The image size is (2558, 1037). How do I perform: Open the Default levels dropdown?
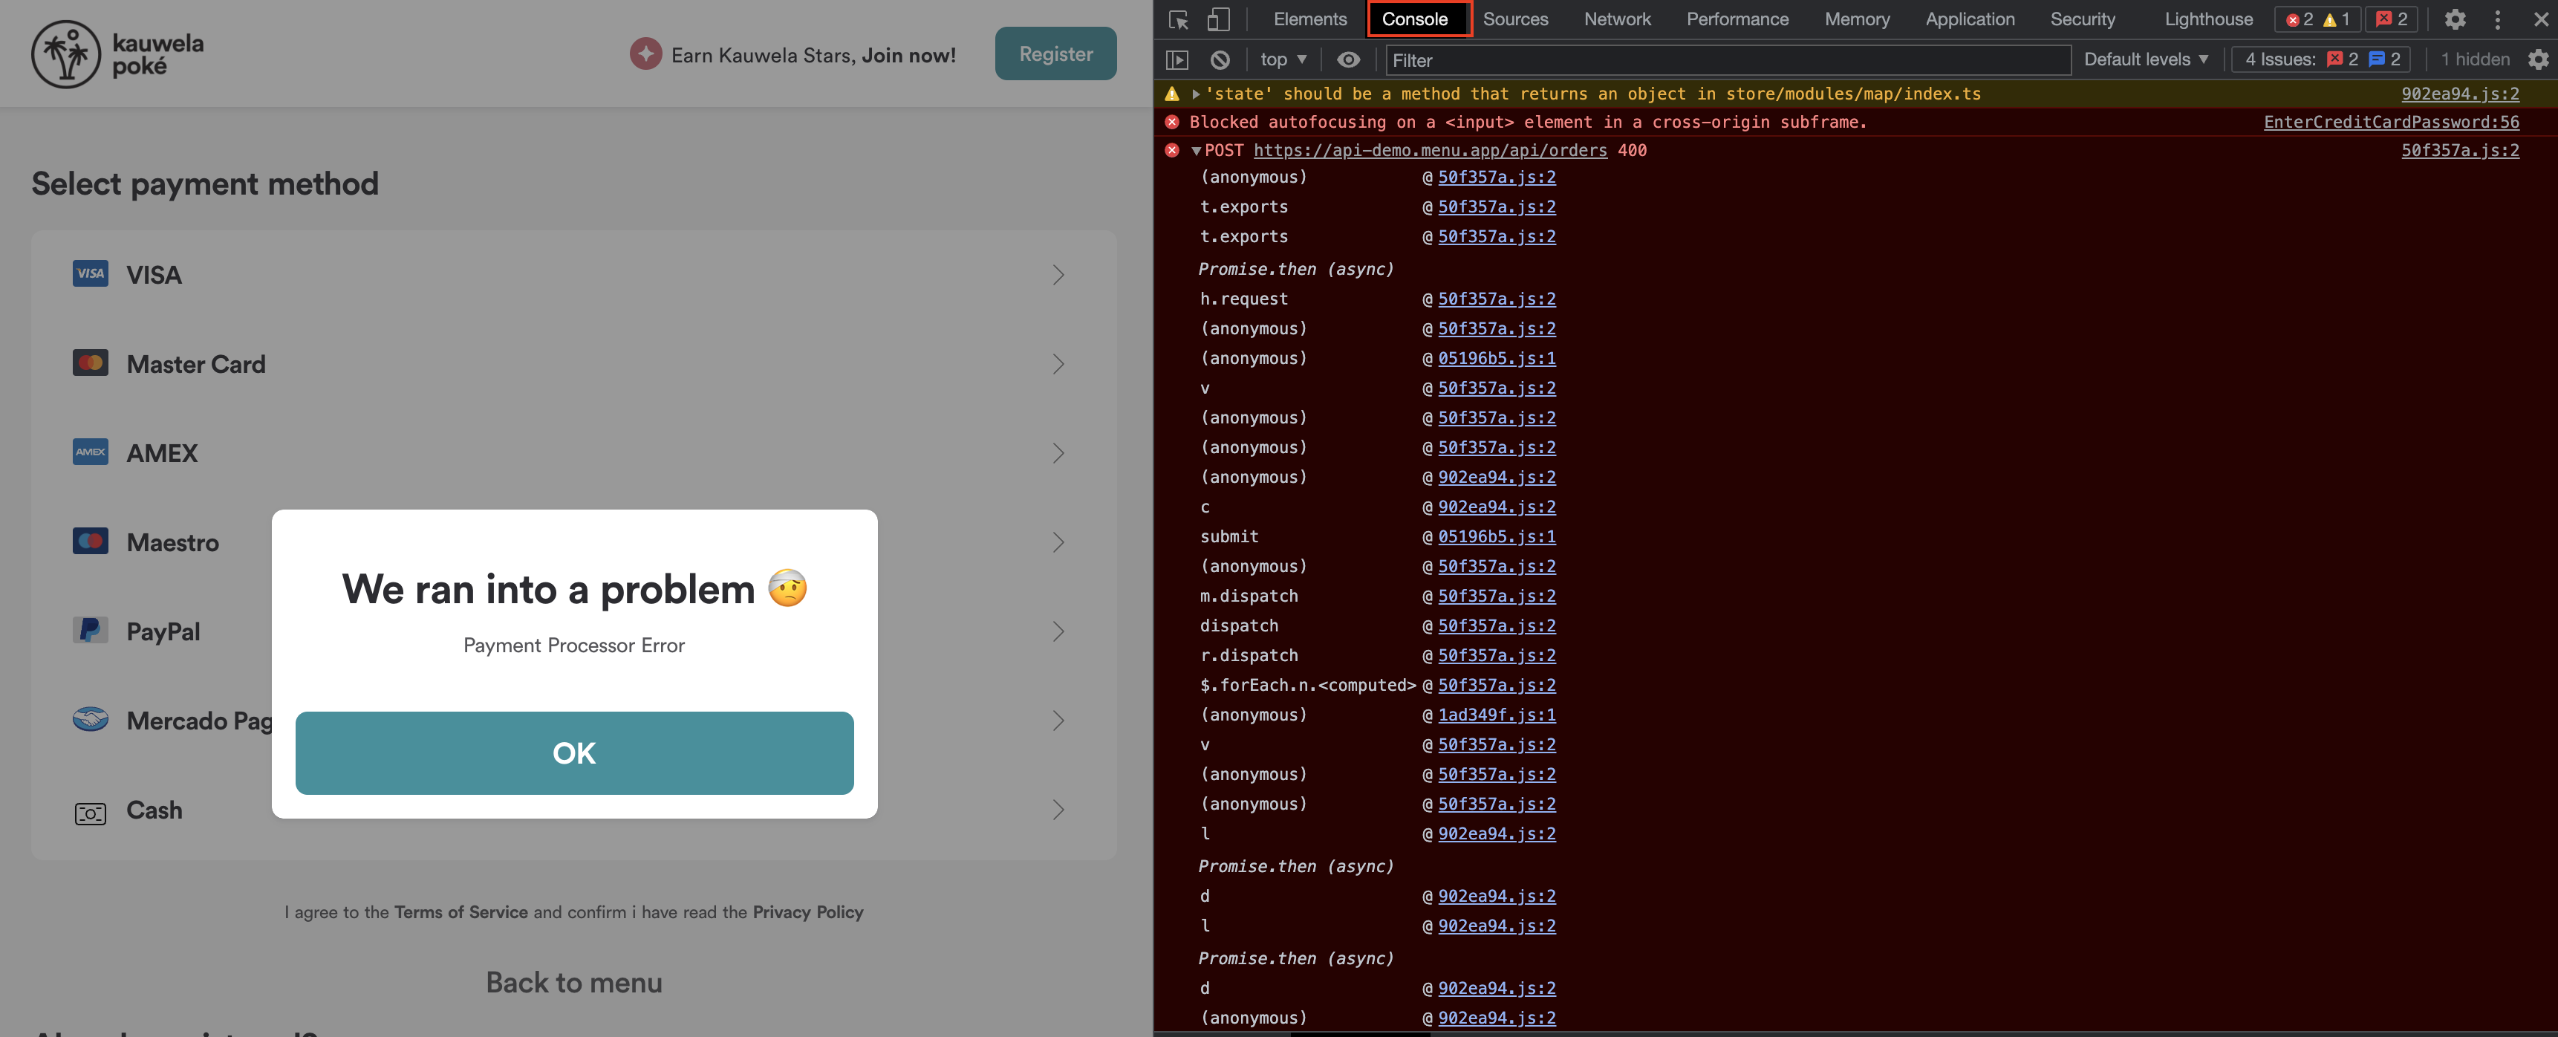2144,59
